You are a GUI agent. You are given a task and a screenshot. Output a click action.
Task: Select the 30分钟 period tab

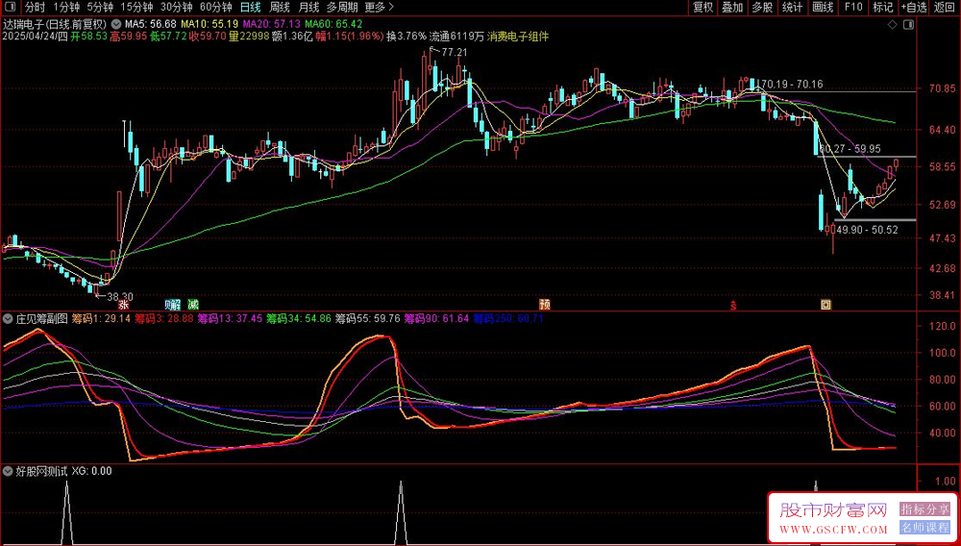[177, 8]
